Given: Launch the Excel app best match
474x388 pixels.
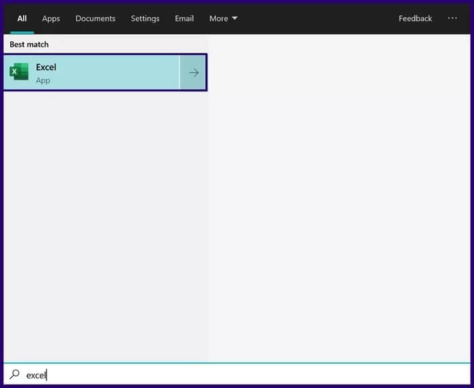Looking at the screenshot, I should [x=91, y=72].
